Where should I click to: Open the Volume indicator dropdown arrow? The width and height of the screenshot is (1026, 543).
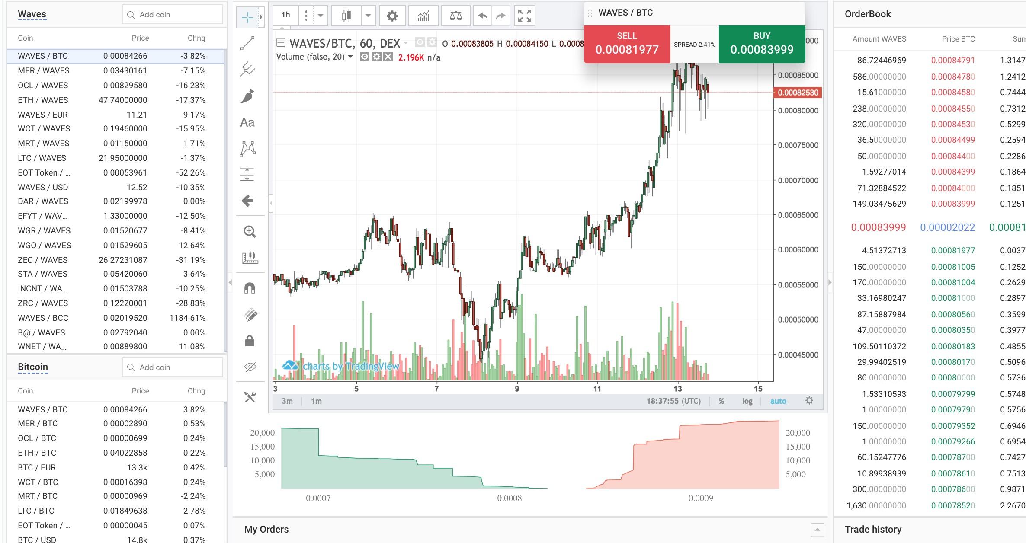click(x=350, y=57)
